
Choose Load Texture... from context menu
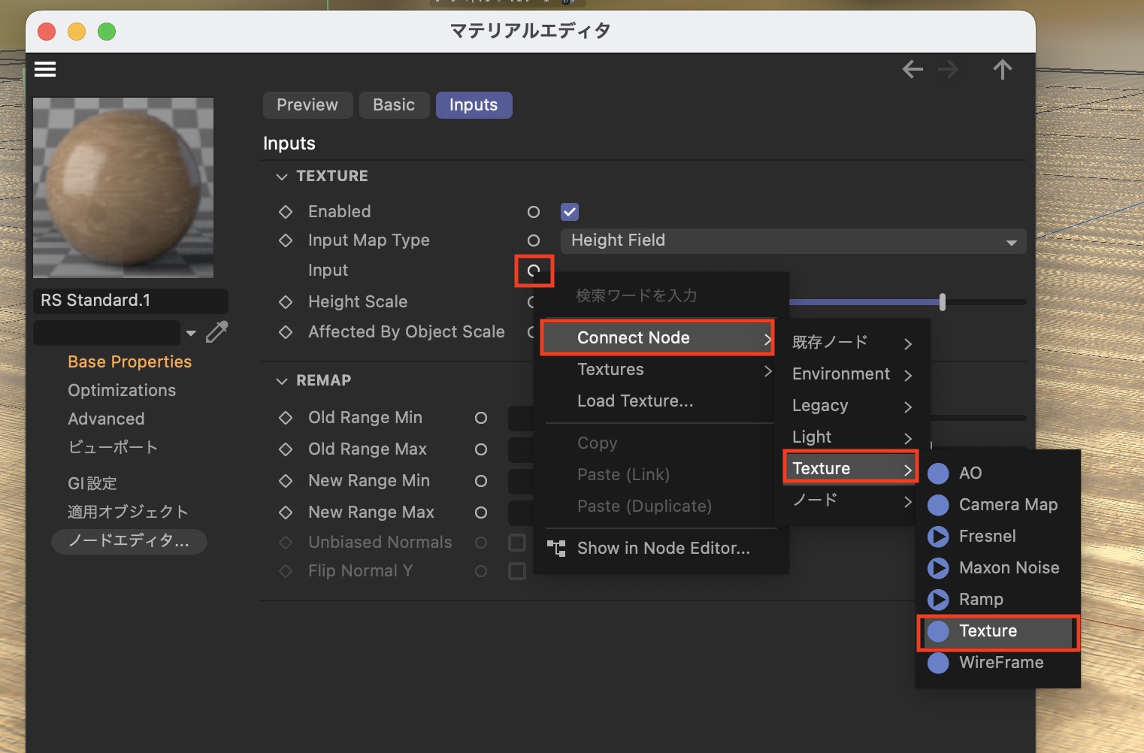[635, 401]
